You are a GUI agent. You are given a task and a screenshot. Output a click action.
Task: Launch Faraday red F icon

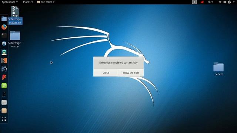[x=4, y=77]
